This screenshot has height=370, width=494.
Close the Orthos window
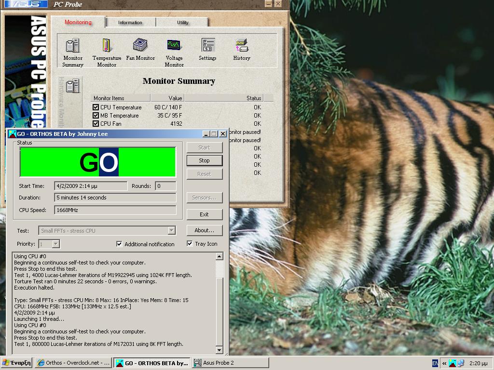point(223,134)
